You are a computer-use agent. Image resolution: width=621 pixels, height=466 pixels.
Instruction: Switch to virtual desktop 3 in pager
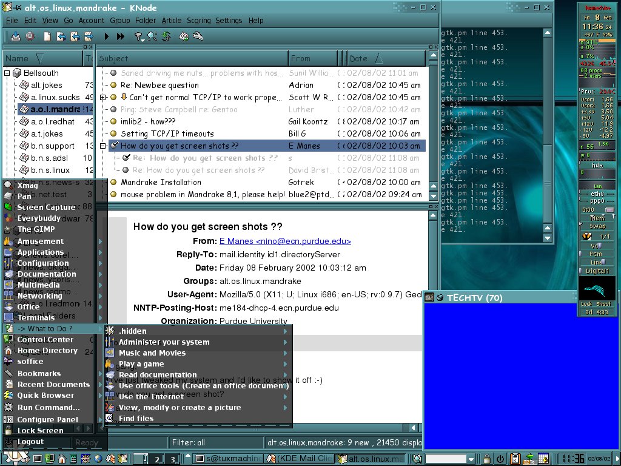pos(172,459)
